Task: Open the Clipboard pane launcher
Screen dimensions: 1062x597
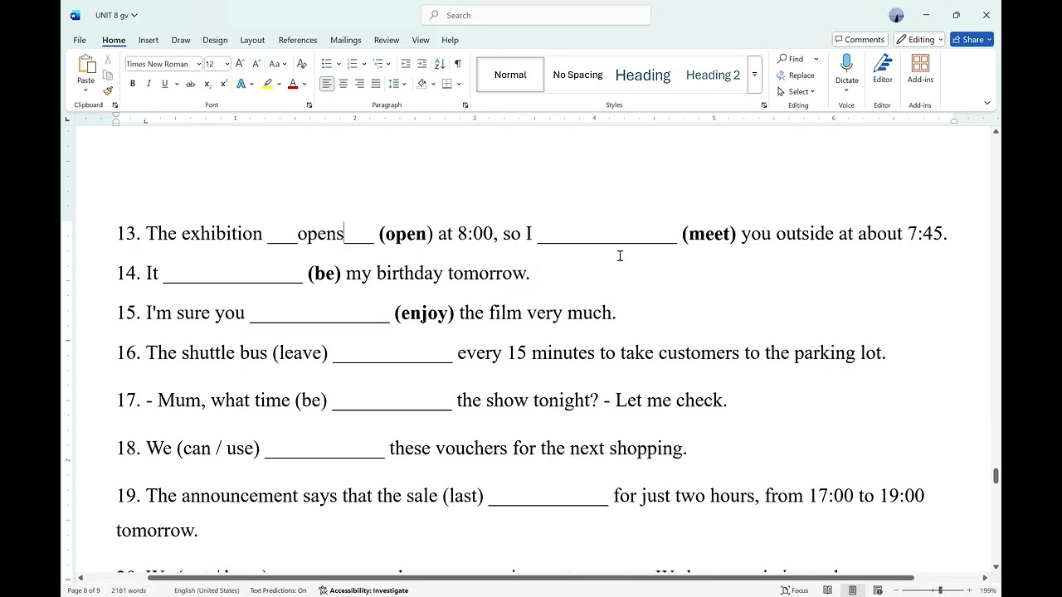Action: click(114, 105)
